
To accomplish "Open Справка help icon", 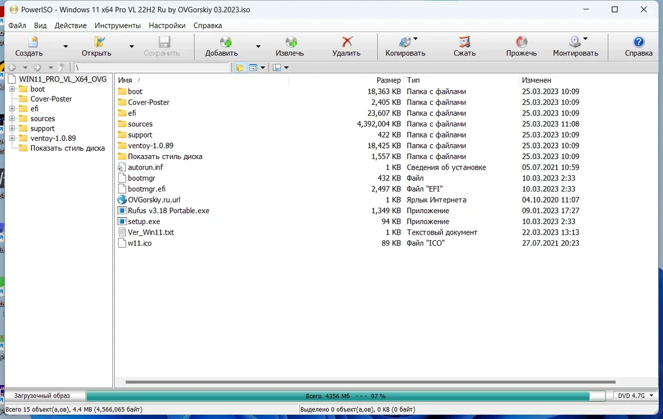I will 639,42.
